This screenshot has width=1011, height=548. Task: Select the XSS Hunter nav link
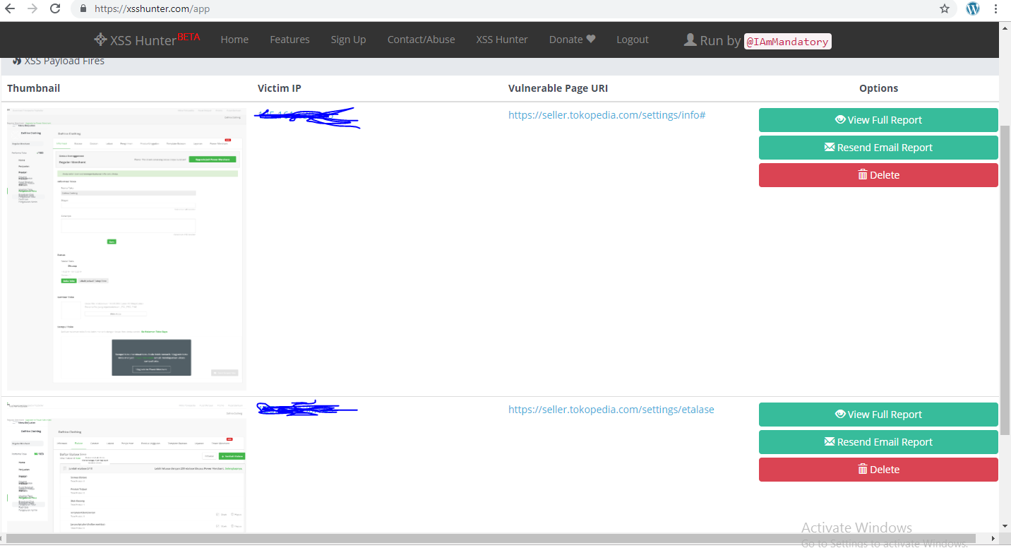click(502, 40)
